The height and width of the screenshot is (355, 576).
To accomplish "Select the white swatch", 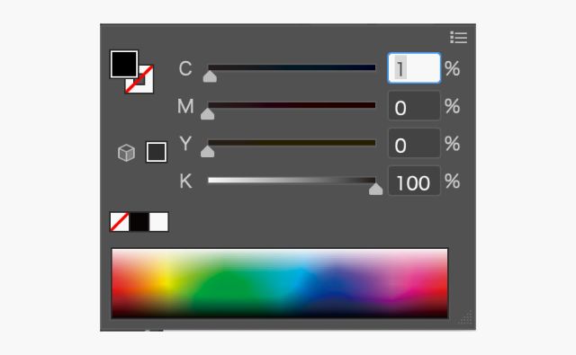I will 158,222.
